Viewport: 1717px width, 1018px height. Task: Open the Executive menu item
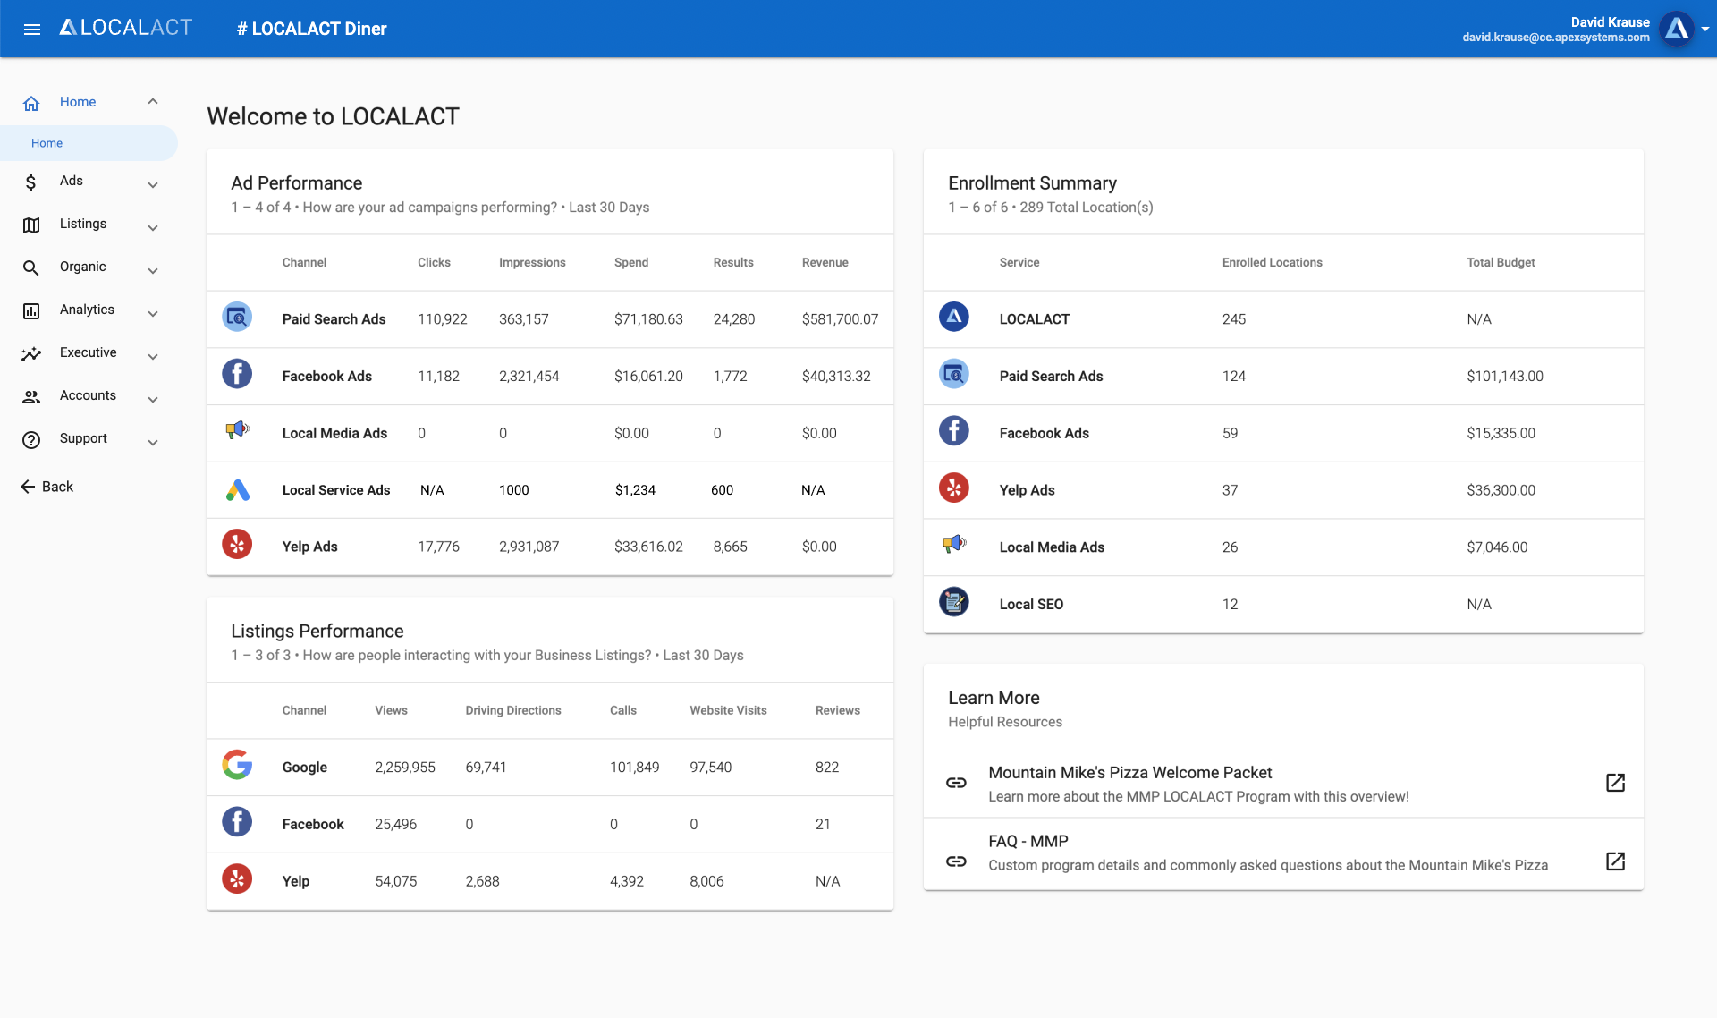tap(88, 352)
